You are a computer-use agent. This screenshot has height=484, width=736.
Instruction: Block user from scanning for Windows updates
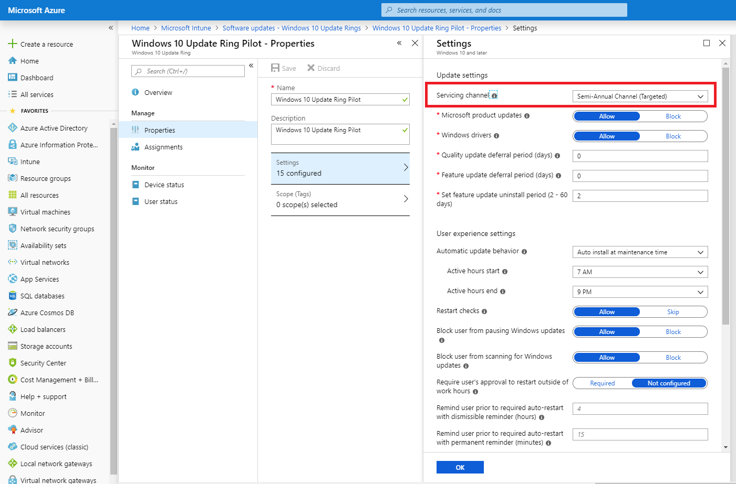tap(673, 358)
